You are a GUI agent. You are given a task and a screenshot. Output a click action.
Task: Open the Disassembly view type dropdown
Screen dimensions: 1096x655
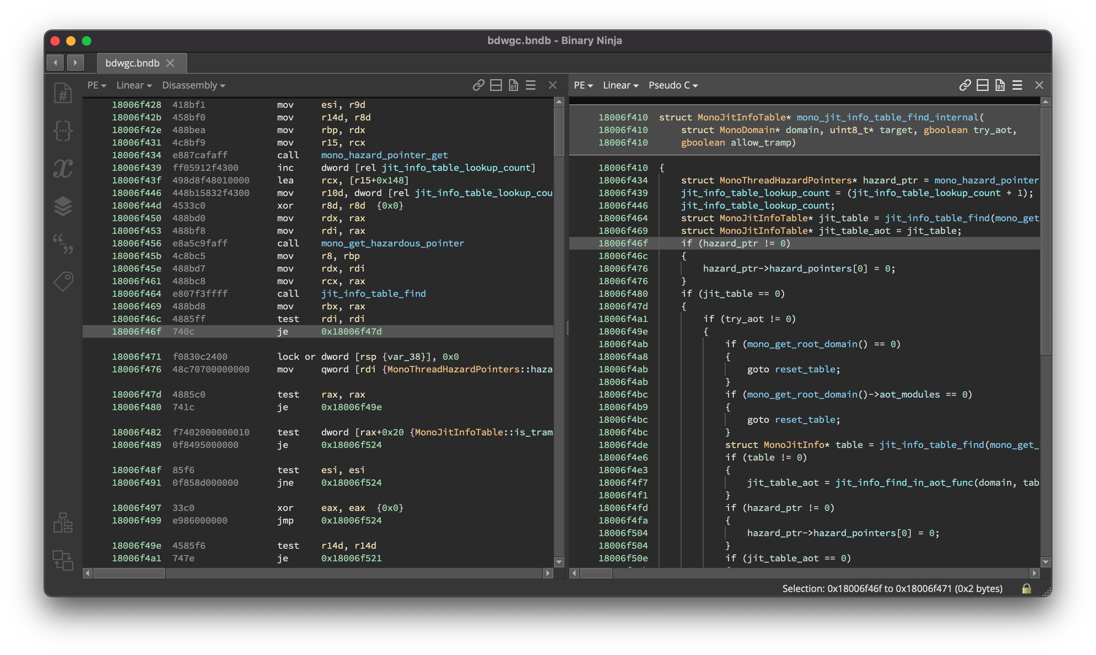pyautogui.click(x=193, y=85)
